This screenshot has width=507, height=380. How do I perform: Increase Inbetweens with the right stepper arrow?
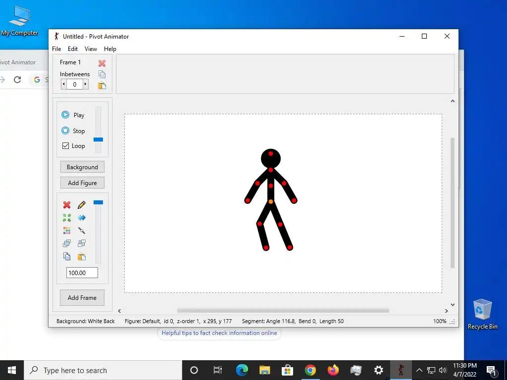pyautogui.click(x=85, y=84)
